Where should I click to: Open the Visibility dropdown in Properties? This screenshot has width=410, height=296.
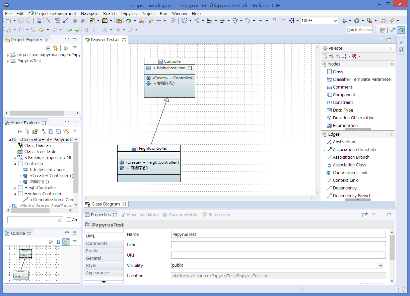point(381,265)
